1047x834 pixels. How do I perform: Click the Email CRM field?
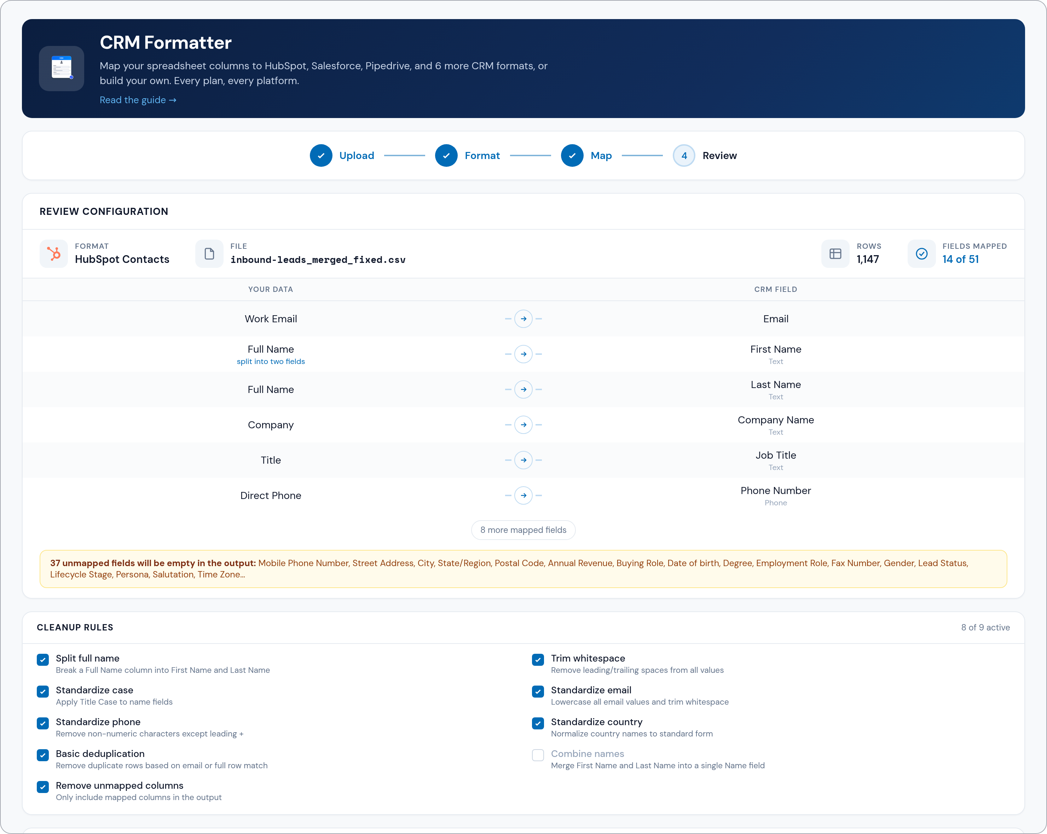point(776,319)
